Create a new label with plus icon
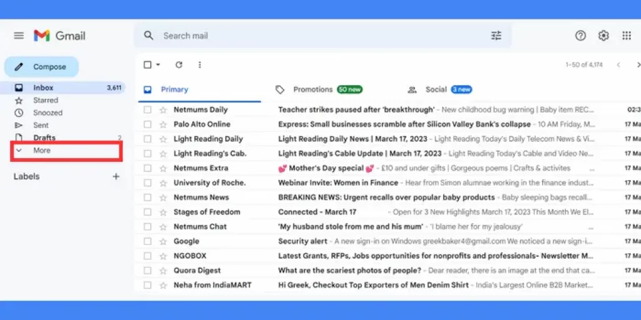The height and width of the screenshot is (320, 641). point(116,176)
